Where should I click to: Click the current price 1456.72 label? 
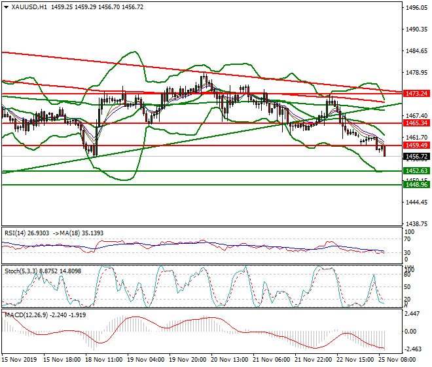coord(416,157)
